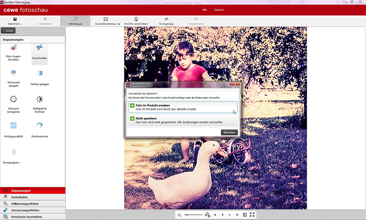Open the Optionen menu
The height and width of the screenshot is (220, 366).
tap(219, 10)
